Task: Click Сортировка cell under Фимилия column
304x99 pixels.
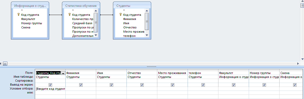Action: click(81, 81)
